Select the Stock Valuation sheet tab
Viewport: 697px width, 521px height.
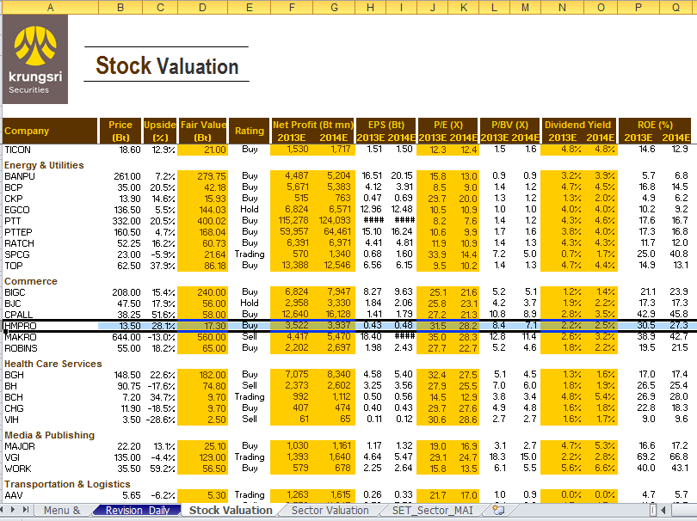tap(231, 511)
